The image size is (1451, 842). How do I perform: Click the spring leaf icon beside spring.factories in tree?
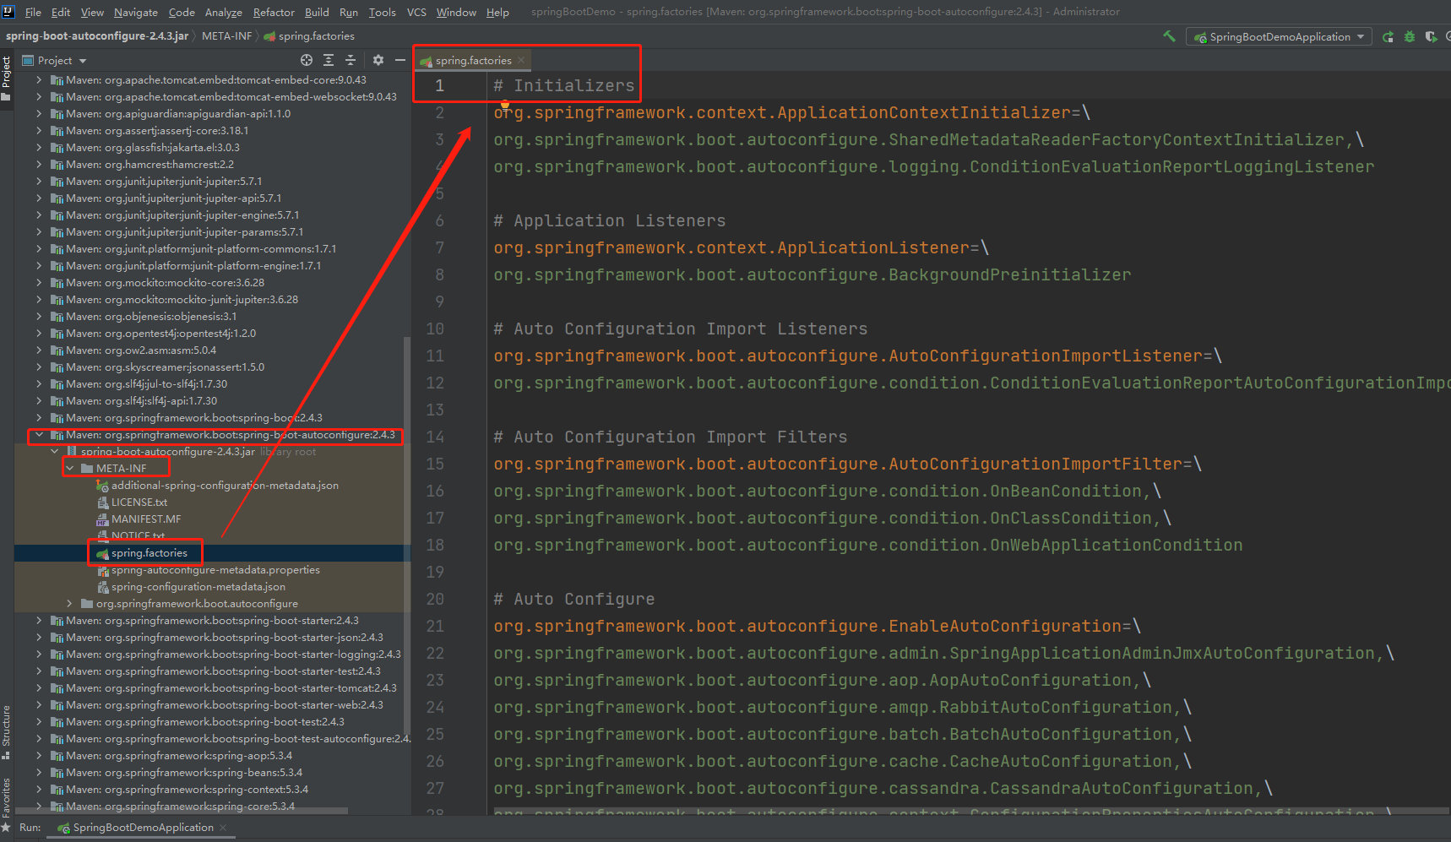103,553
